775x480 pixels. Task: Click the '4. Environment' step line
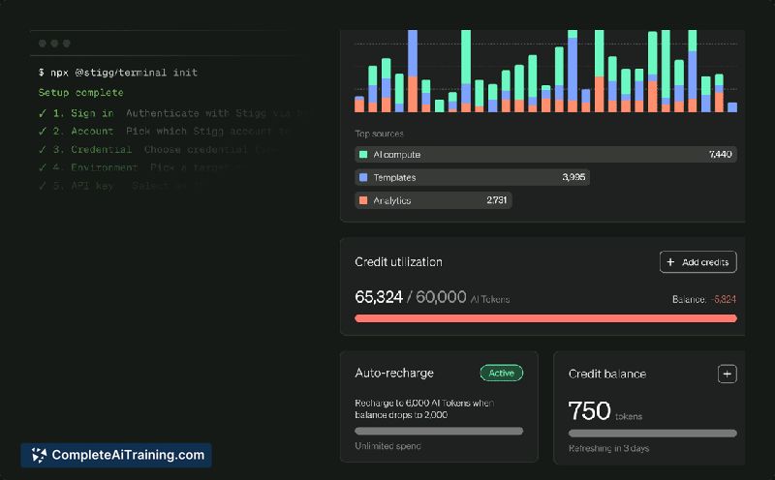coord(142,167)
